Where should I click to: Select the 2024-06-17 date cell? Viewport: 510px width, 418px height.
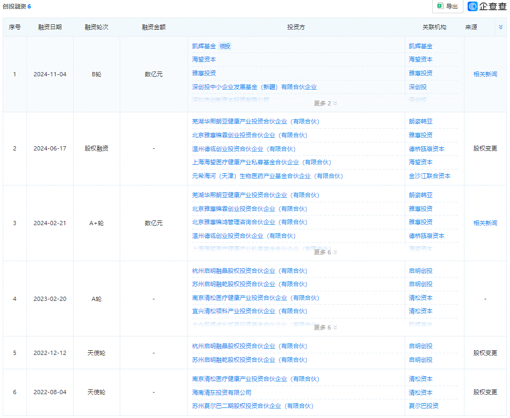50,149
